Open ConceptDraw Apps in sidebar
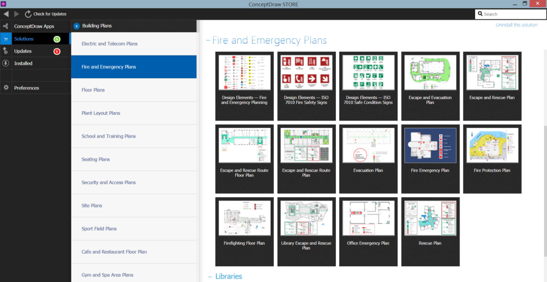Image resolution: width=547 pixels, height=282 pixels. (35, 26)
